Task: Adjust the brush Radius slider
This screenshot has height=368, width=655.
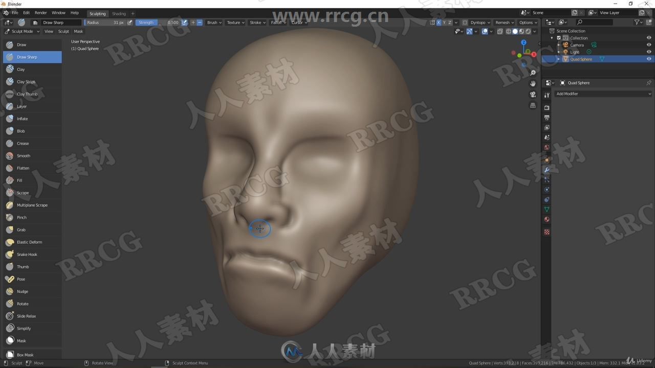Action: point(105,22)
